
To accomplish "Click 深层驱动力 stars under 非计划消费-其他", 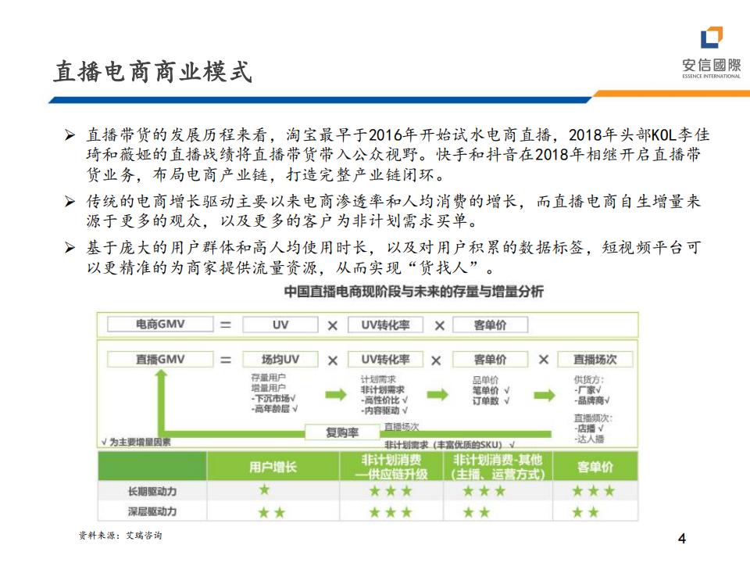I will (477, 513).
